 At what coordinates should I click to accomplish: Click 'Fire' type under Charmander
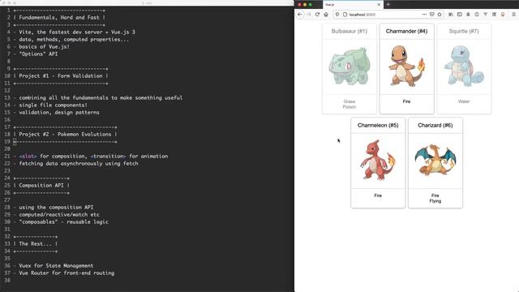(406, 101)
